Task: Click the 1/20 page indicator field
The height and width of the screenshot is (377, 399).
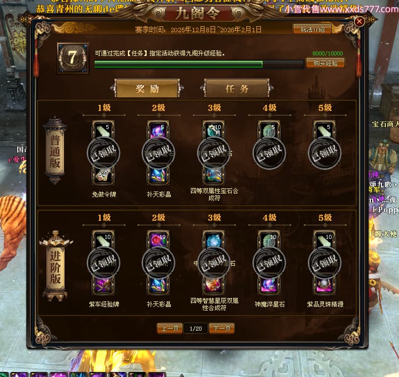Action: 195,329
